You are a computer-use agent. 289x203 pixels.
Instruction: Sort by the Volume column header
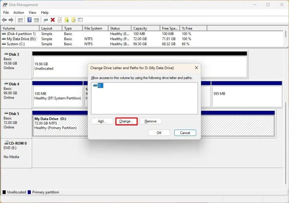[20, 28]
